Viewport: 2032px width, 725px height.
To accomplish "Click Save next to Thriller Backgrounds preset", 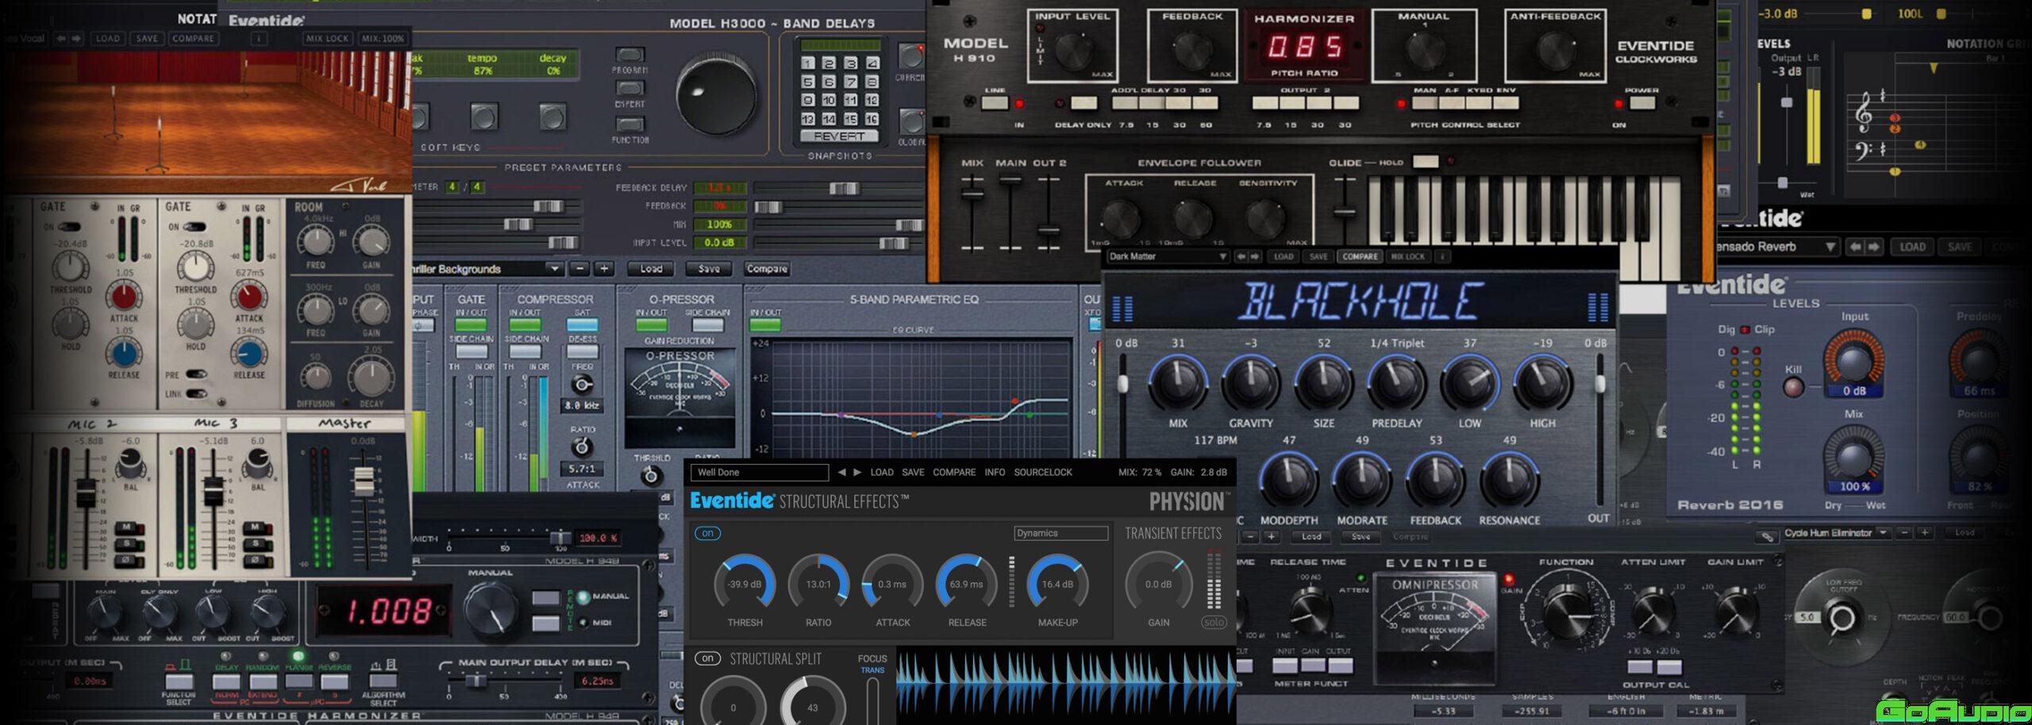I will coord(709,269).
